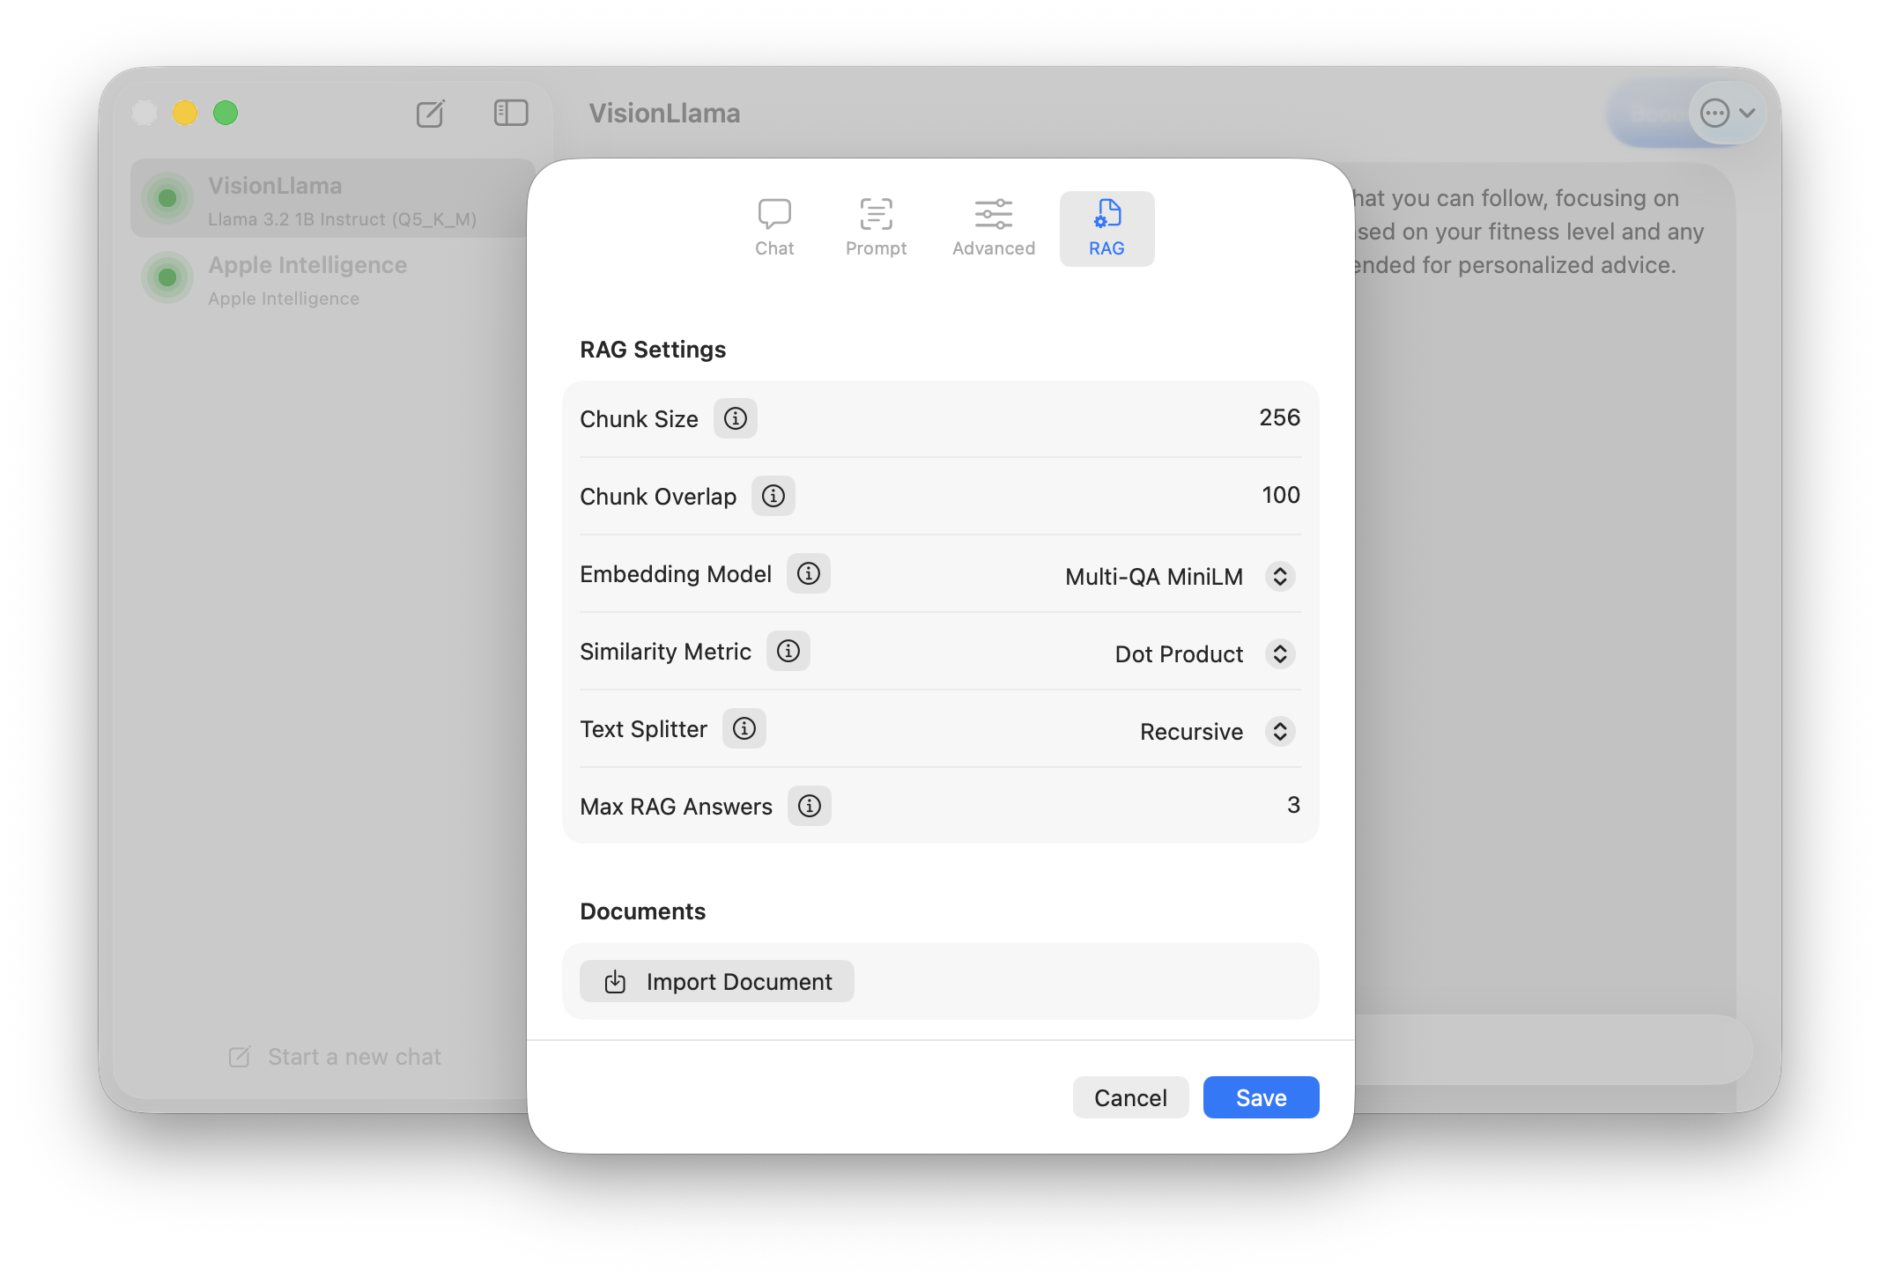Open the Chunk Size info tooltip
The height and width of the screenshot is (1284, 1880).
tap(734, 418)
